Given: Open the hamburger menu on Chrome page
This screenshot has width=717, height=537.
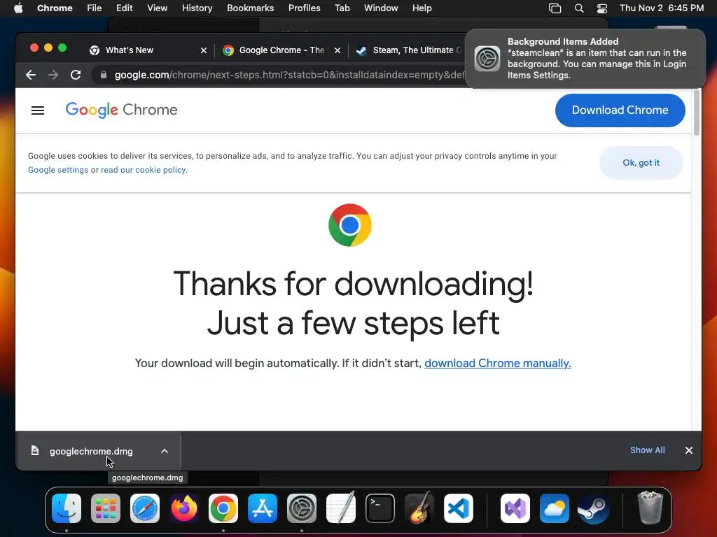Looking at the screenshot, I should click(x=38, y=110).
